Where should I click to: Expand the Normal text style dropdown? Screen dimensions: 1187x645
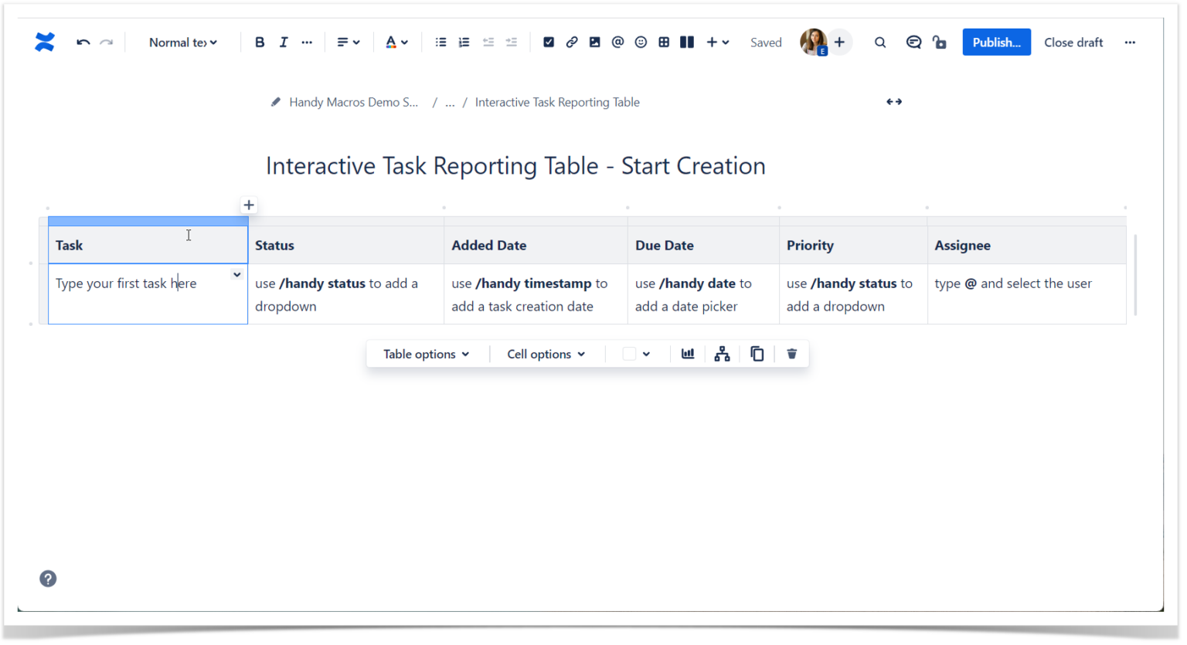click(x=182, y=42)
